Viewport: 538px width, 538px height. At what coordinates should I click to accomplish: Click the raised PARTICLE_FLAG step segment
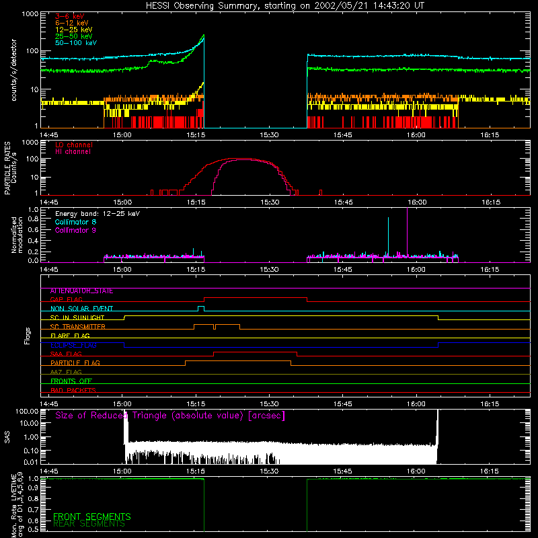tap(238, 361)
